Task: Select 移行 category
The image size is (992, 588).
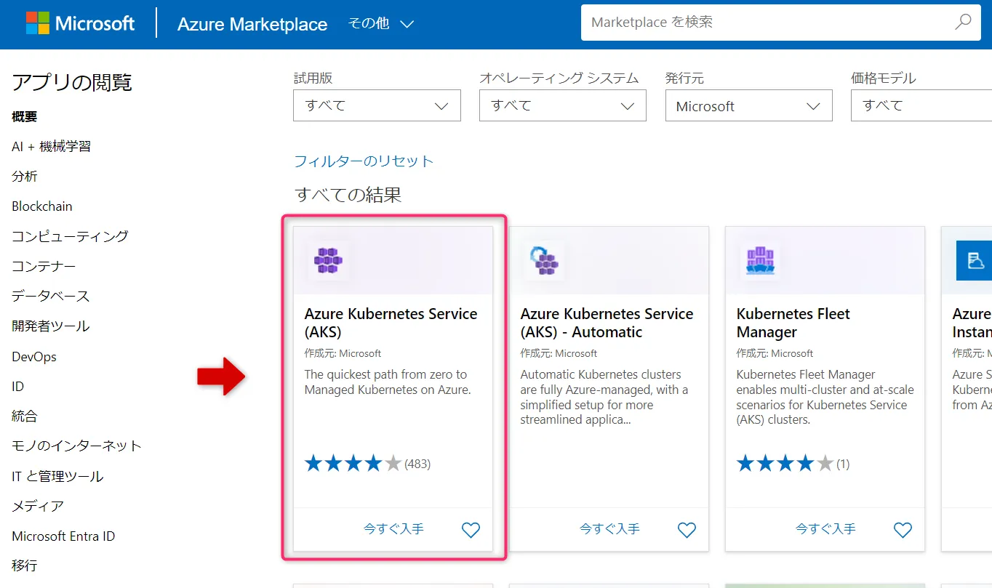Action: pos(25,565)
